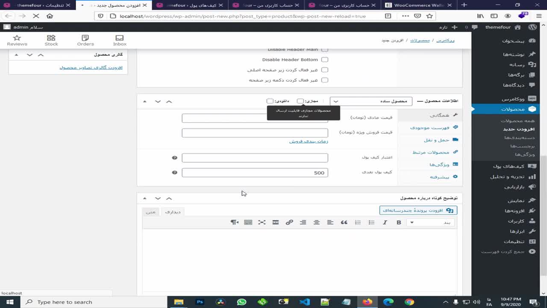The image size is (547, 308).
Task: Open Visual Studio Code from the taskbar
Action: click(304, 302)
